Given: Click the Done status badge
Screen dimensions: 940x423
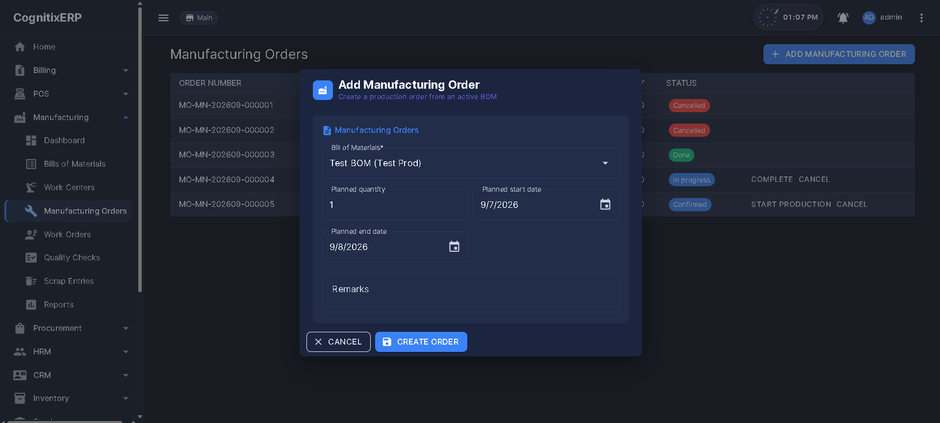Looking at the screenshot, I should (681, 155).
